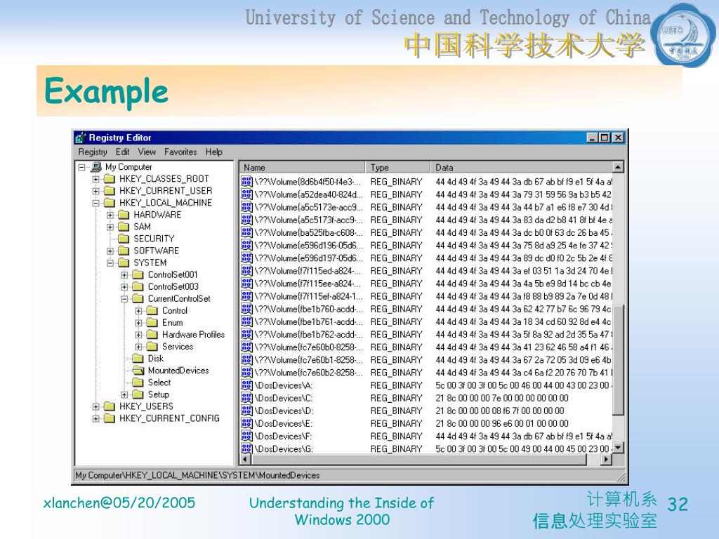719x539 pixels.
Task: Click the open MountedDevices folder icon
Action: click(x=138, y=371)
